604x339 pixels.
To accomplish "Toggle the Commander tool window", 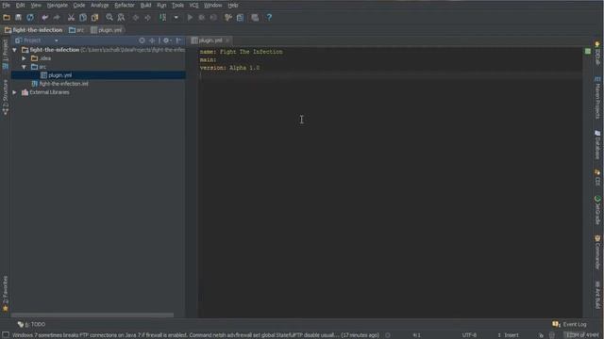I will 597,252.
